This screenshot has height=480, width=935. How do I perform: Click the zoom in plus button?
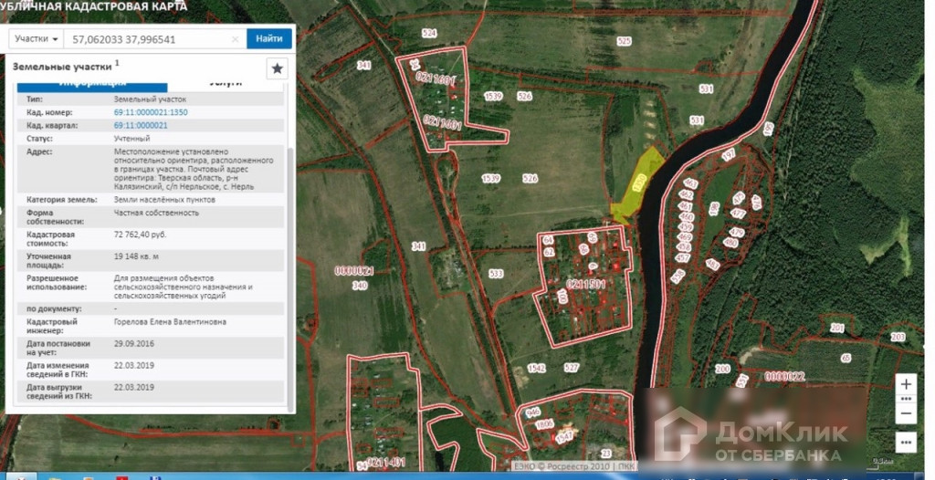click(x=905, y=384)
